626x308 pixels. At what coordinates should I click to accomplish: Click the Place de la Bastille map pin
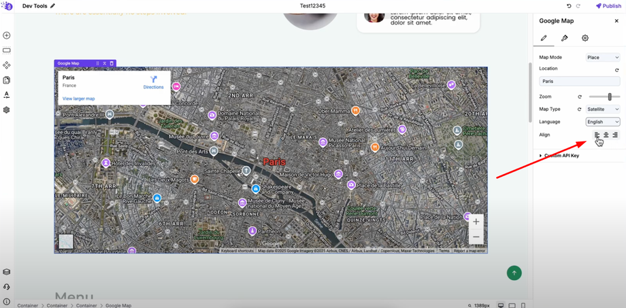[x=351, y=185]
